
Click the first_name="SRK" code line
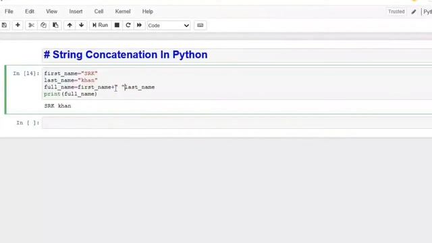[71, 74]
